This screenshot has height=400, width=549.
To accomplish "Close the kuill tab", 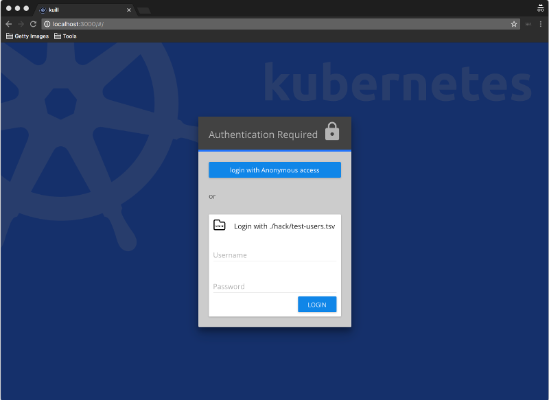I will click(129, 10).
